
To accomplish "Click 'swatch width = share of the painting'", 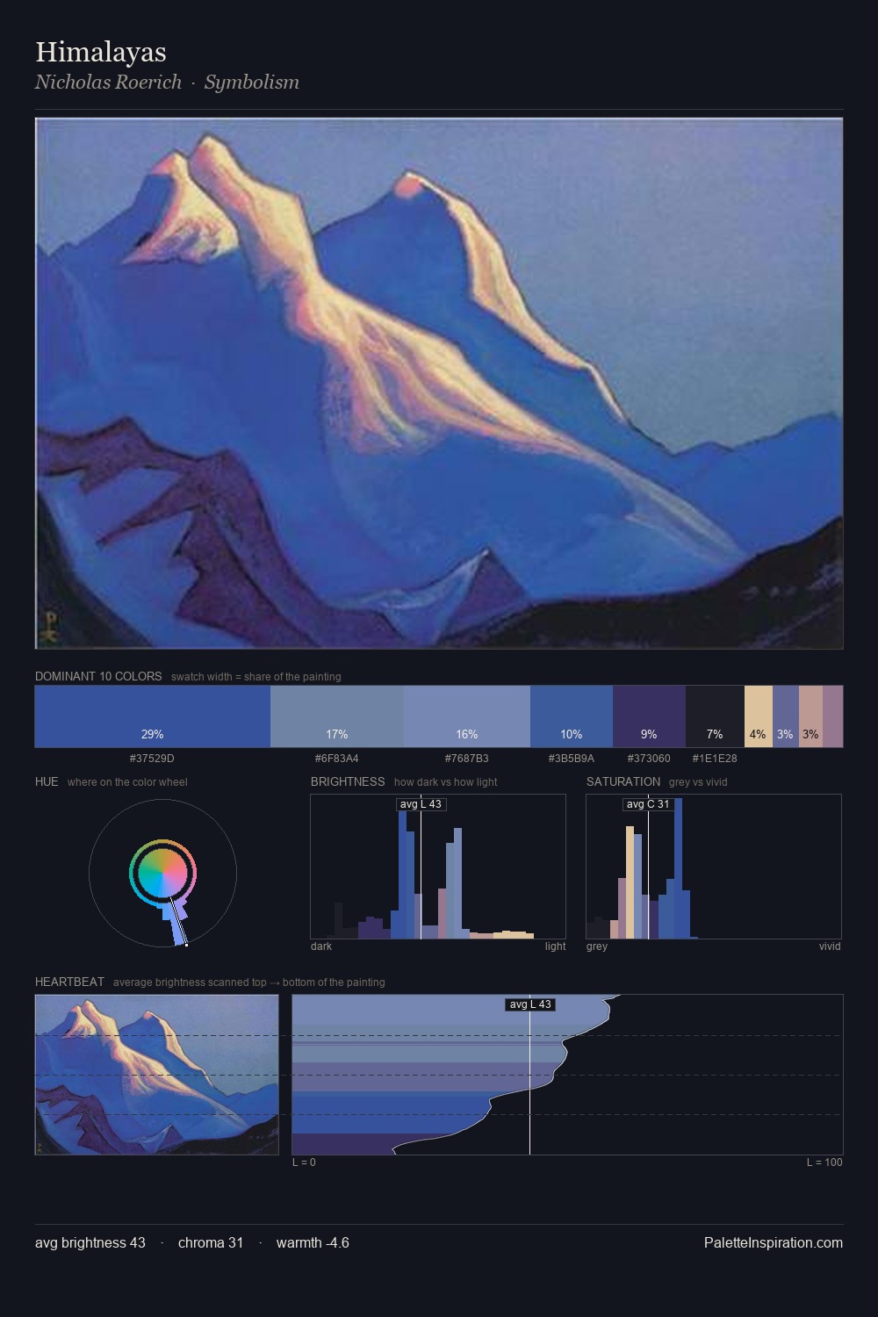I will 256,677.
